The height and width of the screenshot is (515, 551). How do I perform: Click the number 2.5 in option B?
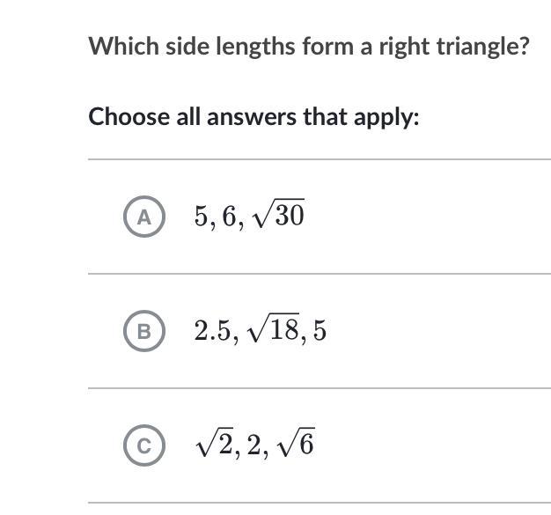(213, 331)
